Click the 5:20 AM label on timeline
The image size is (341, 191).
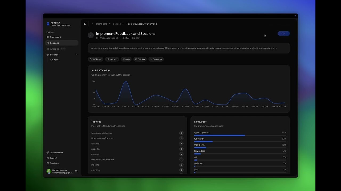coord(185,107)
